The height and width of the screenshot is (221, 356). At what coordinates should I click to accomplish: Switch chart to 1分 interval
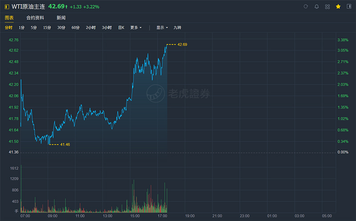[22, 28]
